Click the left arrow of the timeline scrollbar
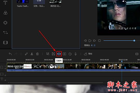The width and height of the screenshot is (140, 93). pyautogui.click(x=8, y=83)
